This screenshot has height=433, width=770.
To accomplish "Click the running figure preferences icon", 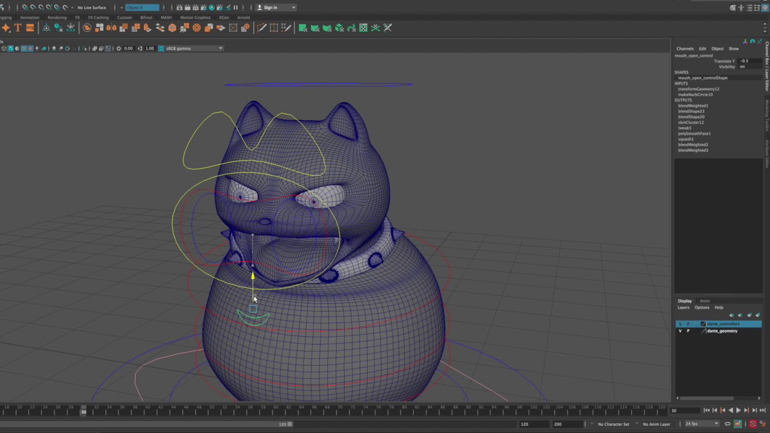I will [762, 424].
